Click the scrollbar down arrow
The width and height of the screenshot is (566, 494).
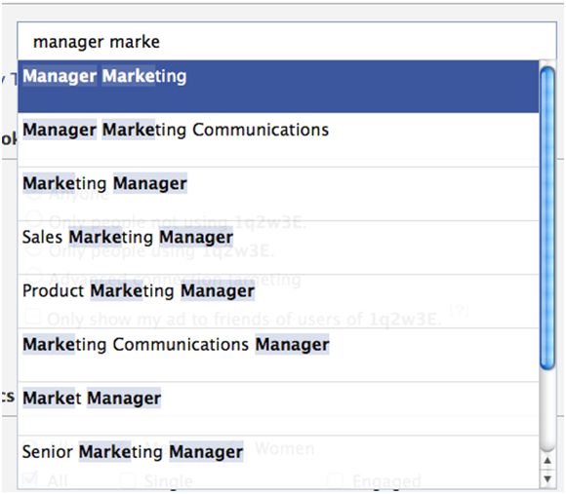tap(547, 478)
